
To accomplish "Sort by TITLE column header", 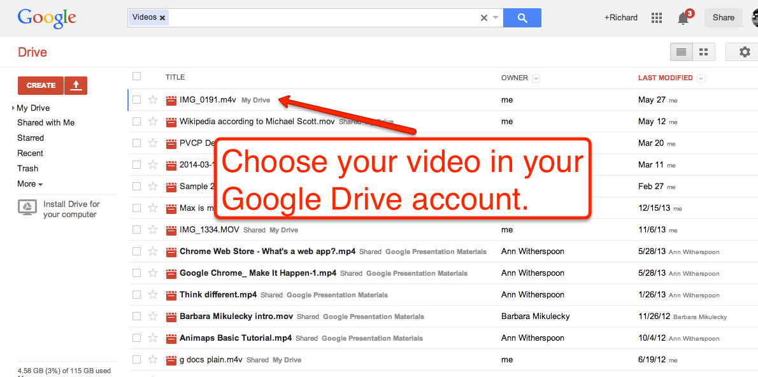I will [175, 77].
